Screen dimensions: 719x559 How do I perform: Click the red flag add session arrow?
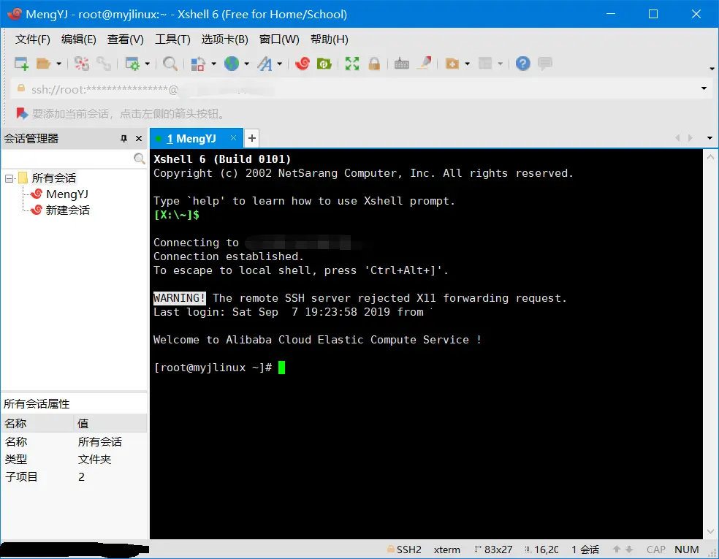click(x=22, y=113)
